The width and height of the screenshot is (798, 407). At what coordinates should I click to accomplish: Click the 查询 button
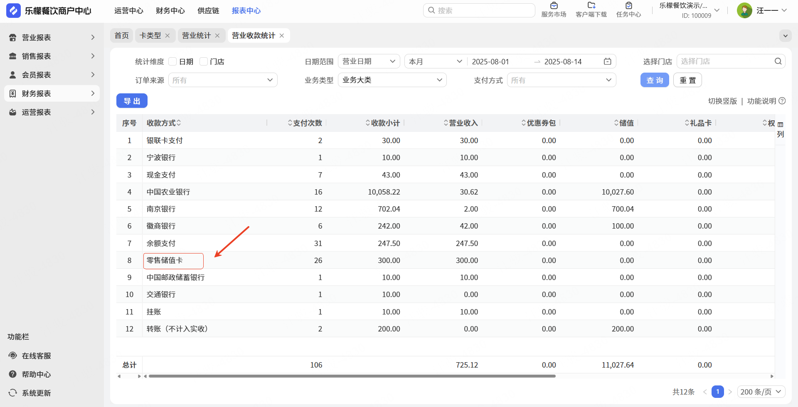(655, 80)
